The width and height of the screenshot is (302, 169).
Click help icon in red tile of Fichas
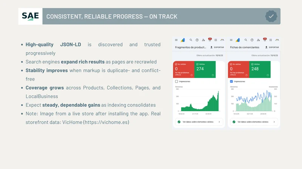tap(247, 75)
